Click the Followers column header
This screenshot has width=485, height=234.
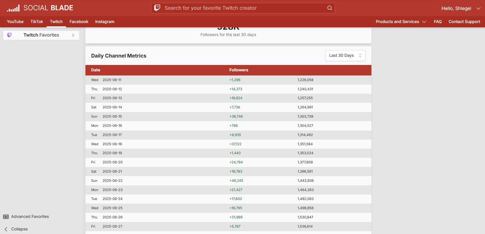pyautogui.click(x=239, y=70)
